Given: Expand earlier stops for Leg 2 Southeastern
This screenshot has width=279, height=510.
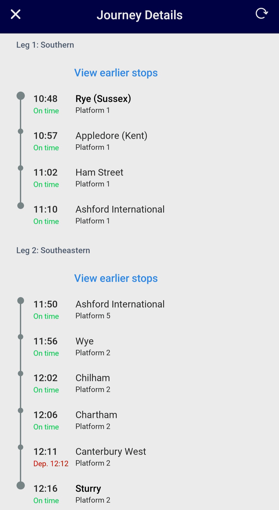Looking at the screenshot, I should [x=116, y=278].
